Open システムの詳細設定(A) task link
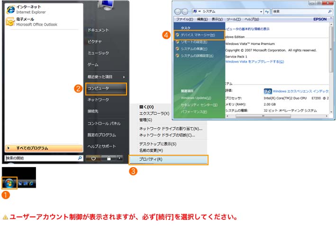Viewport: 336px width, 226px height. coord(197,56)
